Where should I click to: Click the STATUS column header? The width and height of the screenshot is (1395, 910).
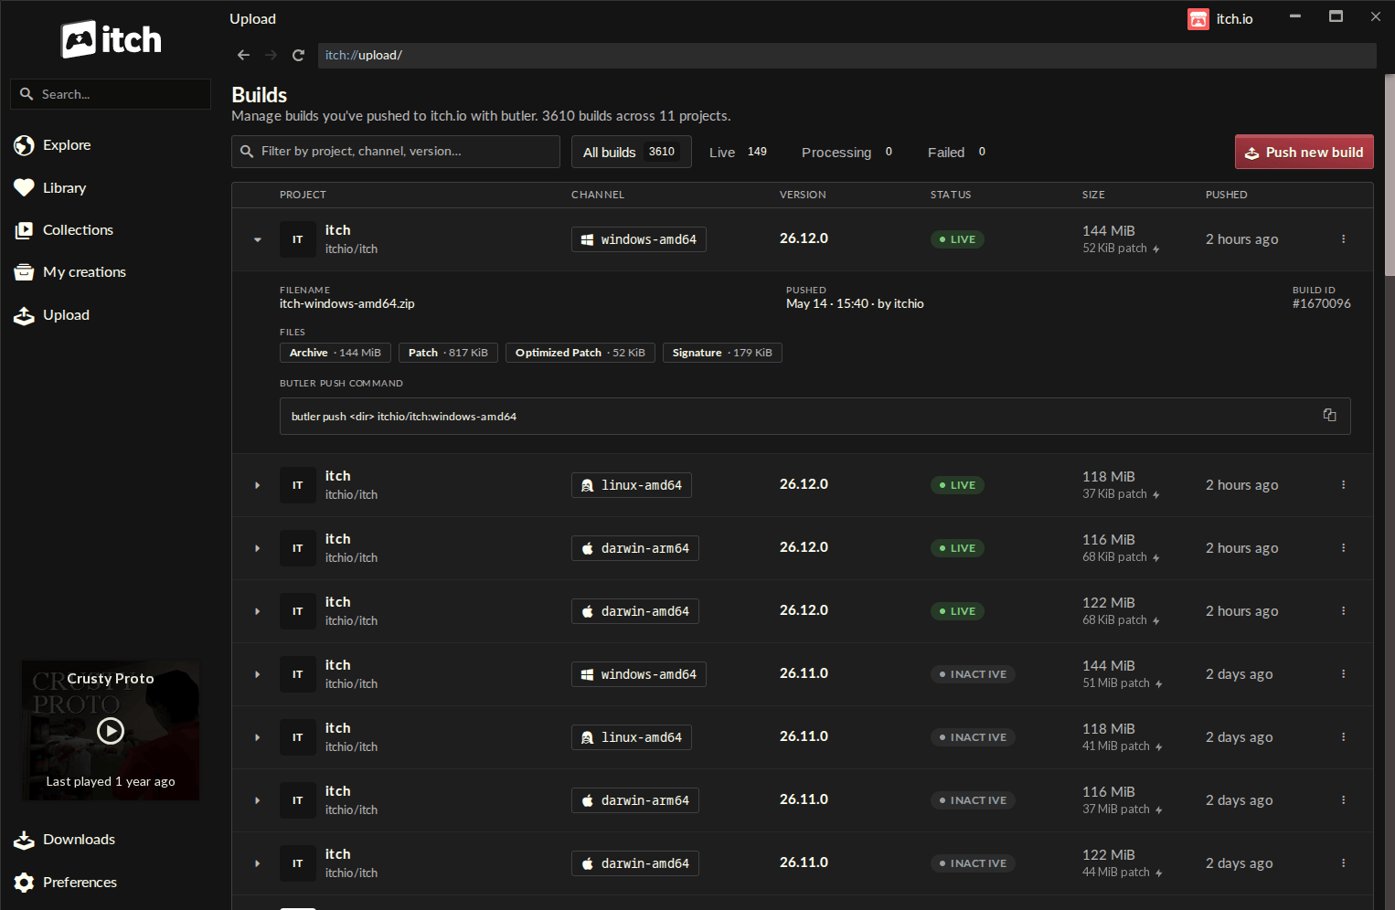click(x=951, y=195)
